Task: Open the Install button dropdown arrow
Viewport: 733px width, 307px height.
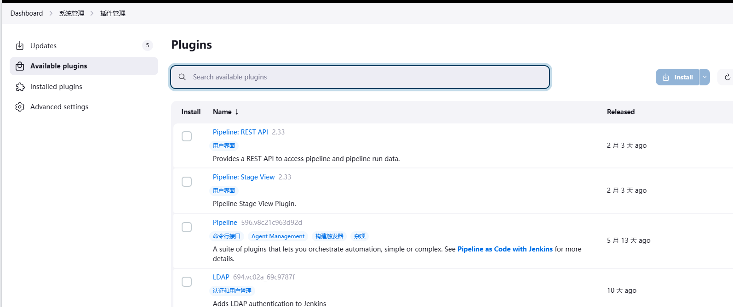Action: tap(704, 77)
